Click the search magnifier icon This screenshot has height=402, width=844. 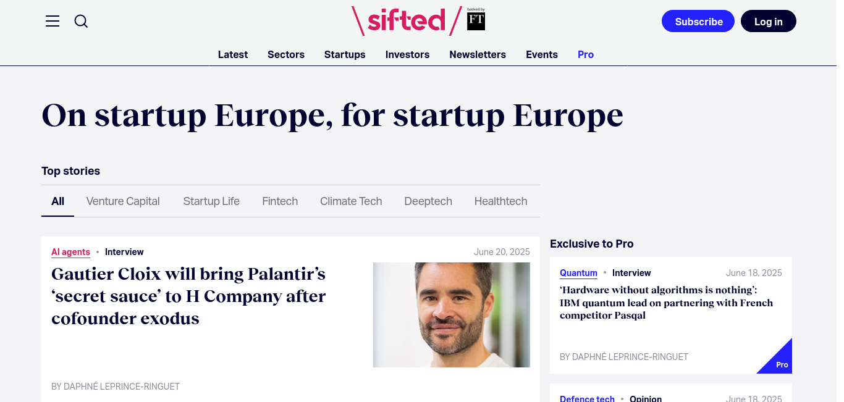point(81,22)
